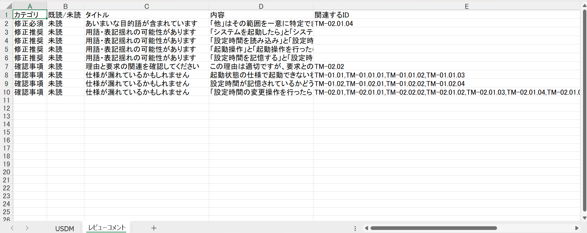Click the タイトル header cell
The width and height of the screenshot is (587, 233).
[x=146, y=15]
